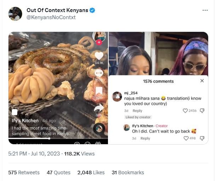
Task: Click the blue verified badge
Action: [x=92, y=10]
